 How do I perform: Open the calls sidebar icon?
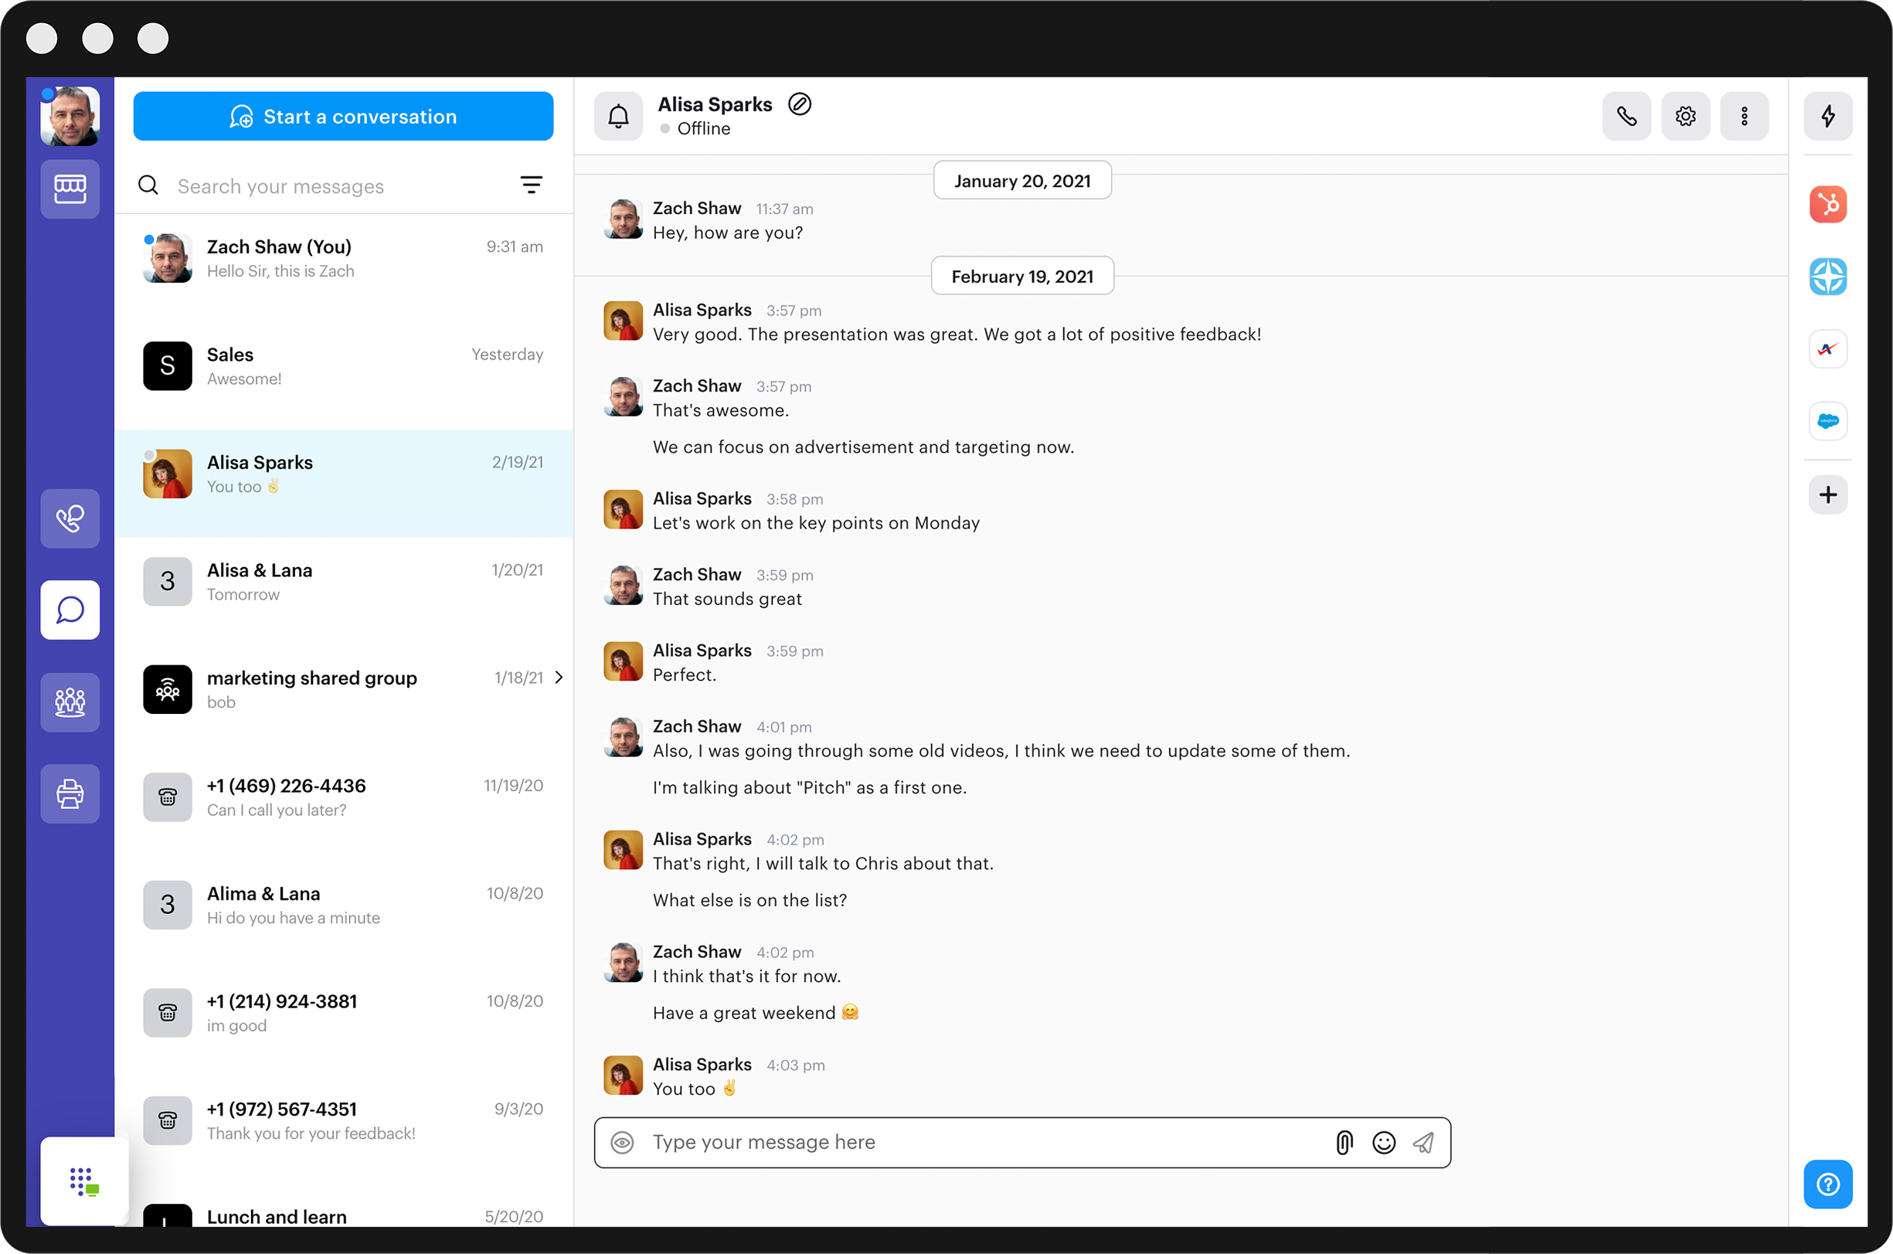click(70, 519)
